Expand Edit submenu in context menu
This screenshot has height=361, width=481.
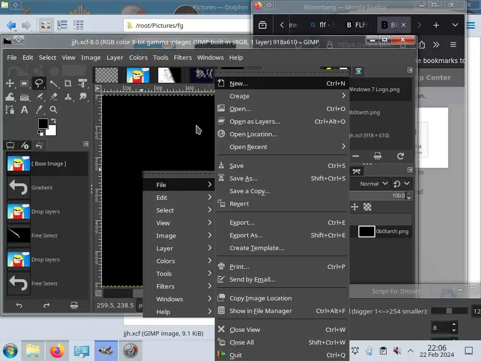click(179, 197)
